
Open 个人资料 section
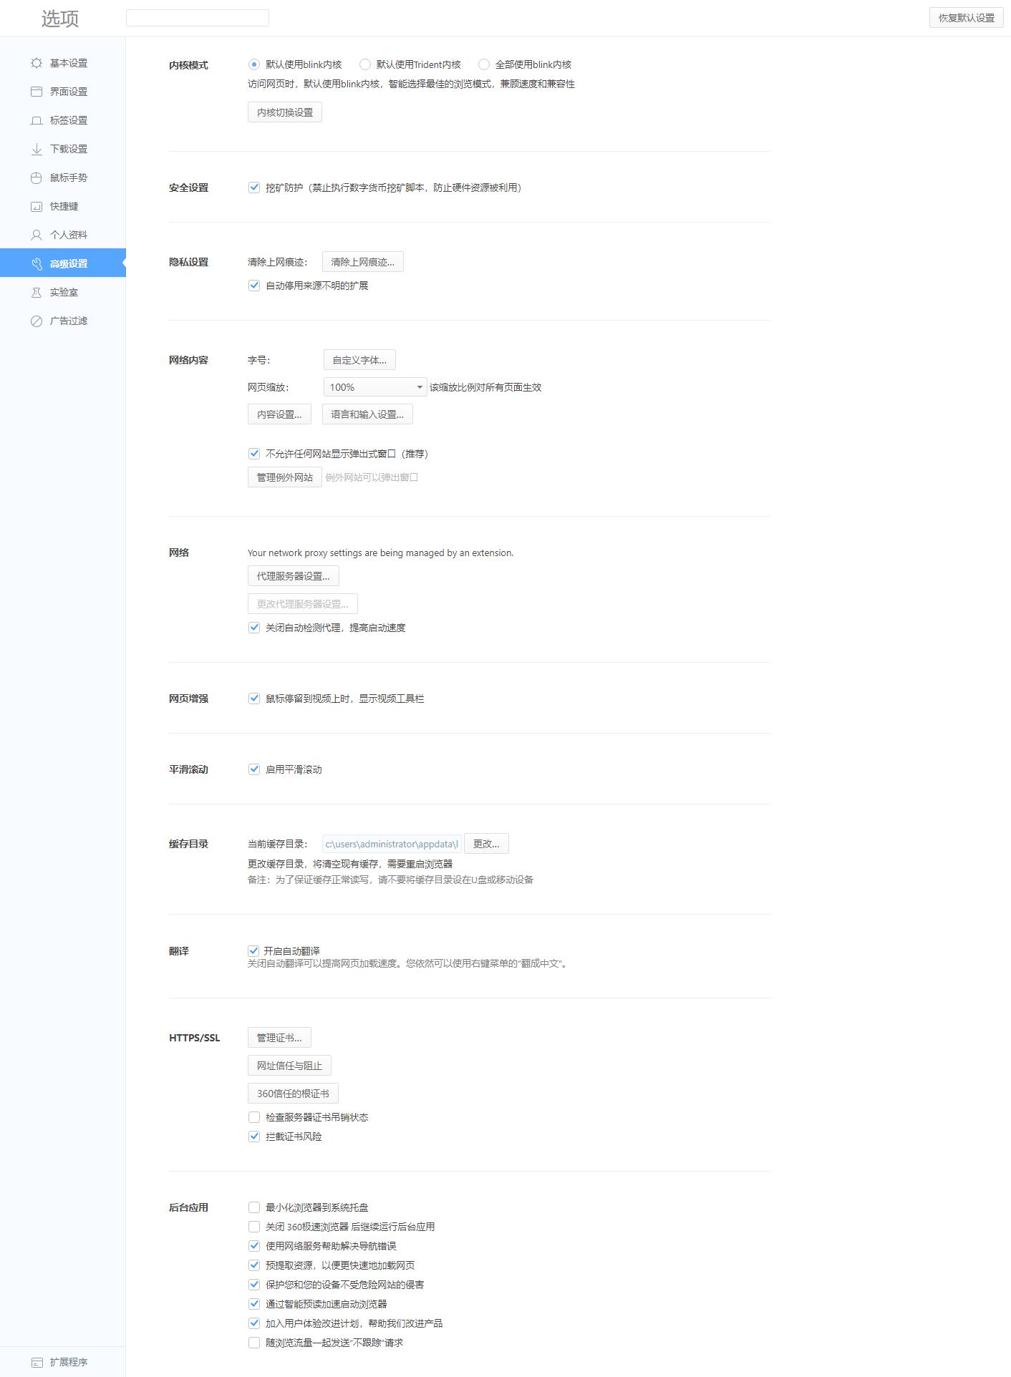62,235
